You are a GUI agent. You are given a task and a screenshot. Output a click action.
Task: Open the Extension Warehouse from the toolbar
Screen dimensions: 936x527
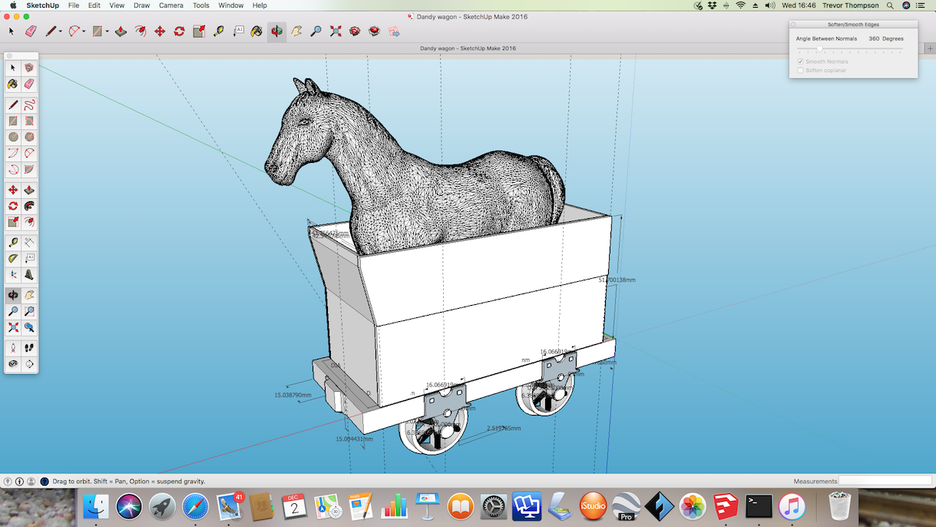point(374,31)
